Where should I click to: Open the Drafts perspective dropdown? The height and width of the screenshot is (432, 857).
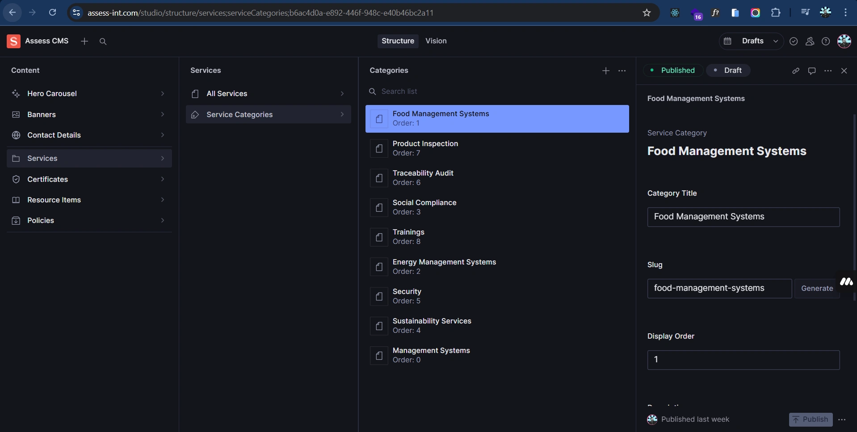pyautogui.click(x=758, y=41)
